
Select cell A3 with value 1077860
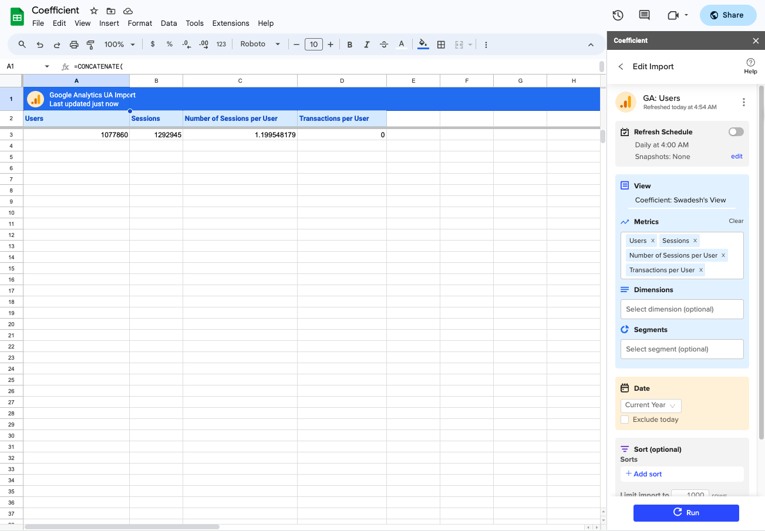pyautogui.click(x=76, y=134)
